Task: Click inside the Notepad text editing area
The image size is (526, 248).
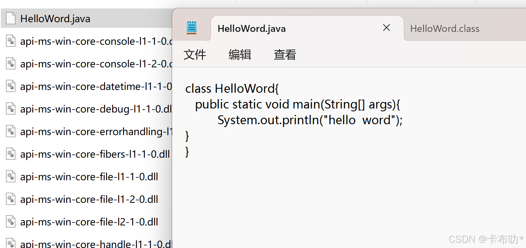Action: 323,181
